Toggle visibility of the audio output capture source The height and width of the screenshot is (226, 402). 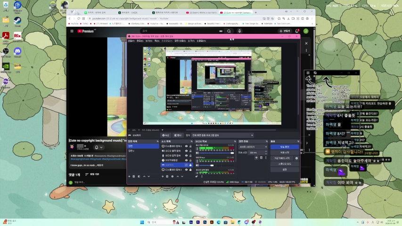point(187,151)
